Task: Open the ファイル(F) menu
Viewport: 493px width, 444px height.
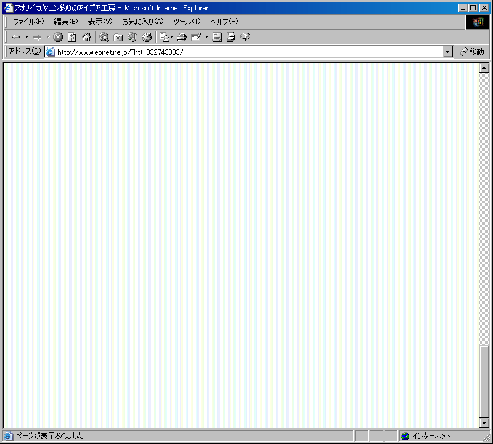Action: pos(28,22)
